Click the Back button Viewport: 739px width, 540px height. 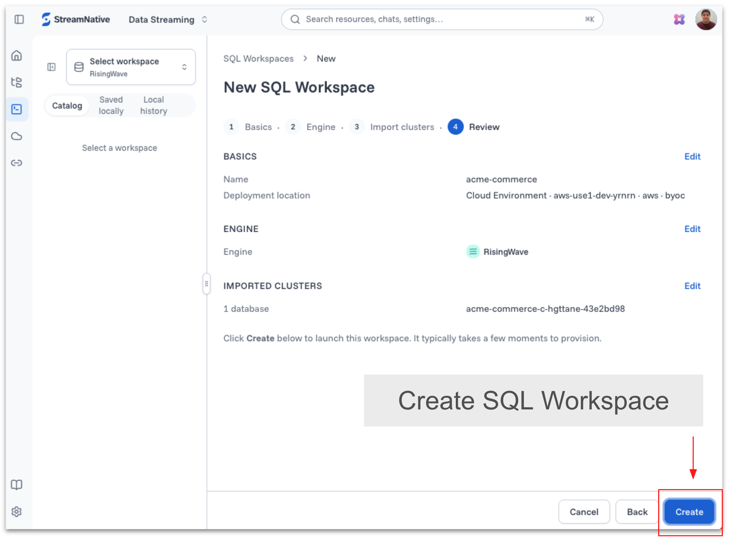click(637, 512)
